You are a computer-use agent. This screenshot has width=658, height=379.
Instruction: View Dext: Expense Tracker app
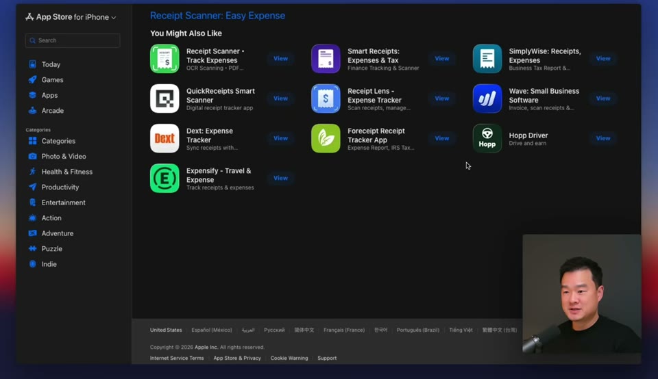[x=281, y=138]
